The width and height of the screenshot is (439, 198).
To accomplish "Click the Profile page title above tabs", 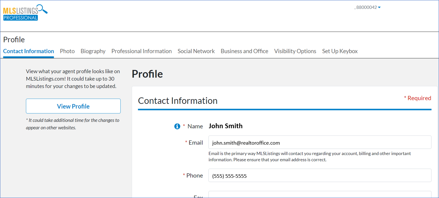I will (x=14, y=39).
